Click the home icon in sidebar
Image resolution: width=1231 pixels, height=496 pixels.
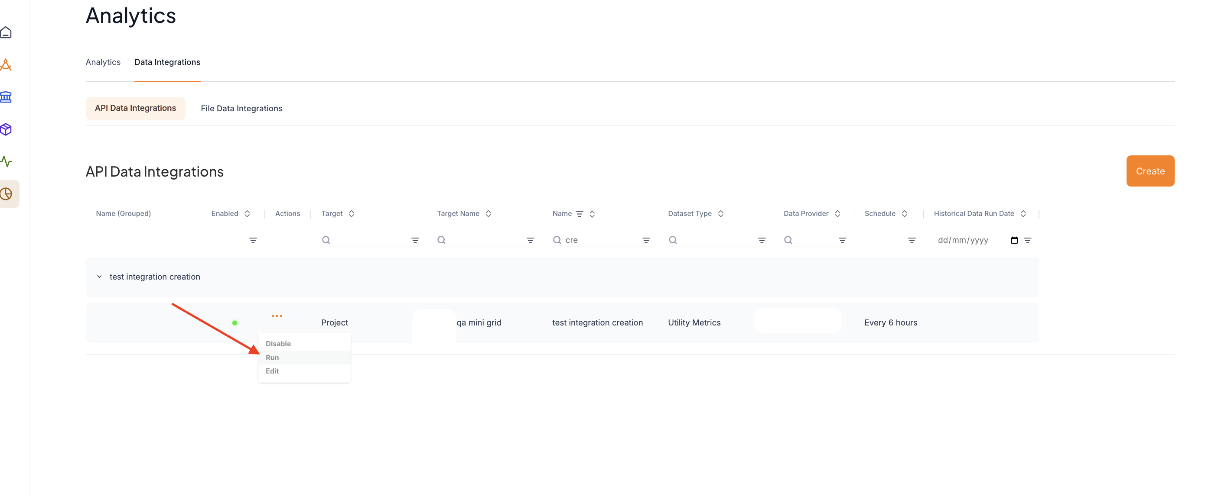coord(6,32)
